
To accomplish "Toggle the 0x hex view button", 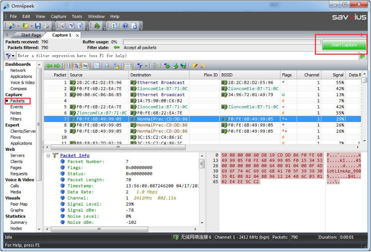I will coord(85,65).
